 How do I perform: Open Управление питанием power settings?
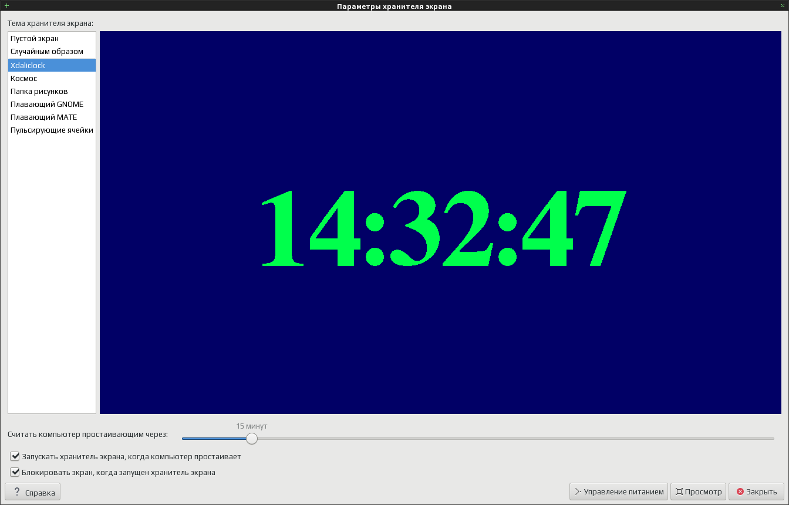(x=619, y=491)
